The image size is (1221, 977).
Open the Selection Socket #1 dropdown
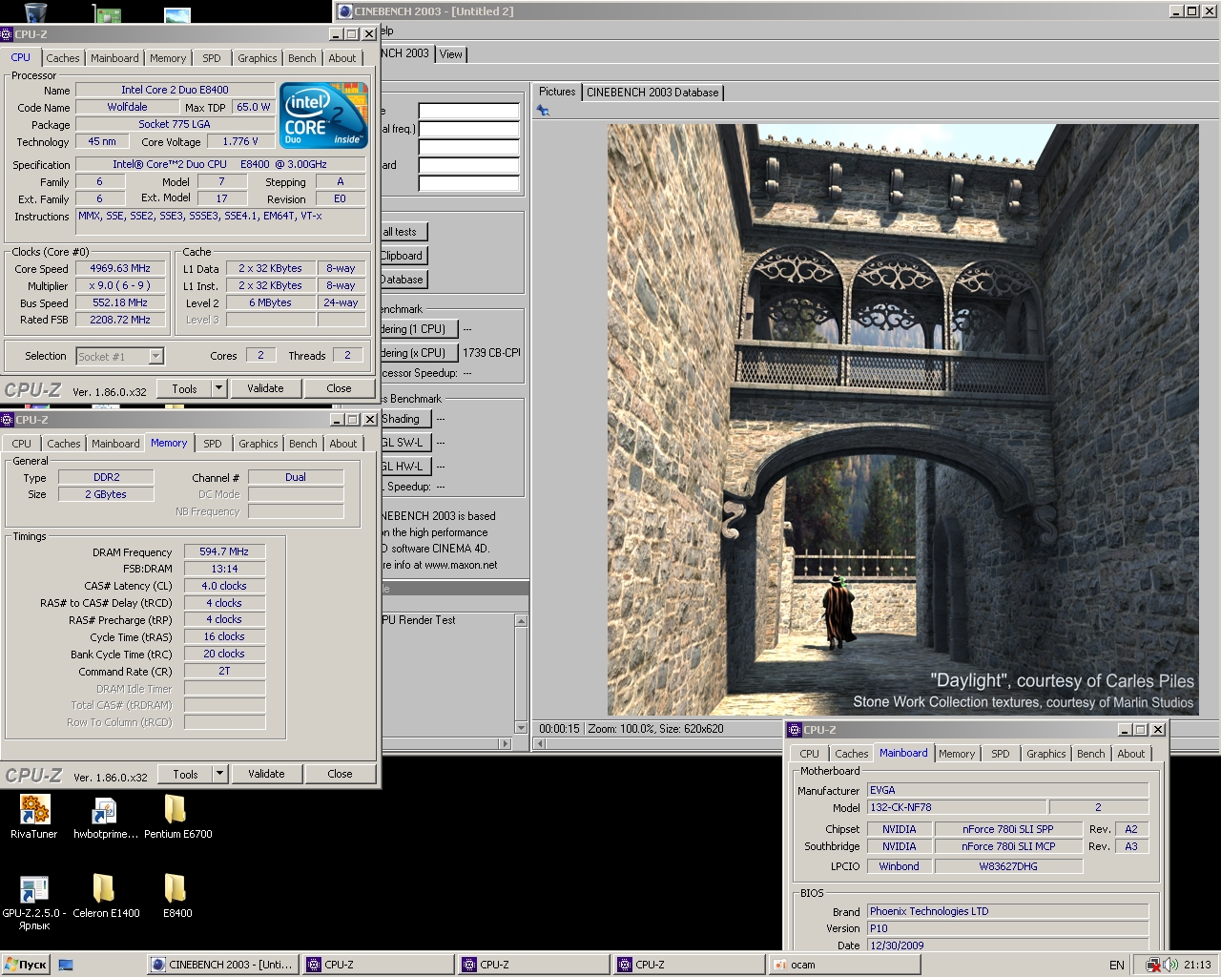point(120,356)
